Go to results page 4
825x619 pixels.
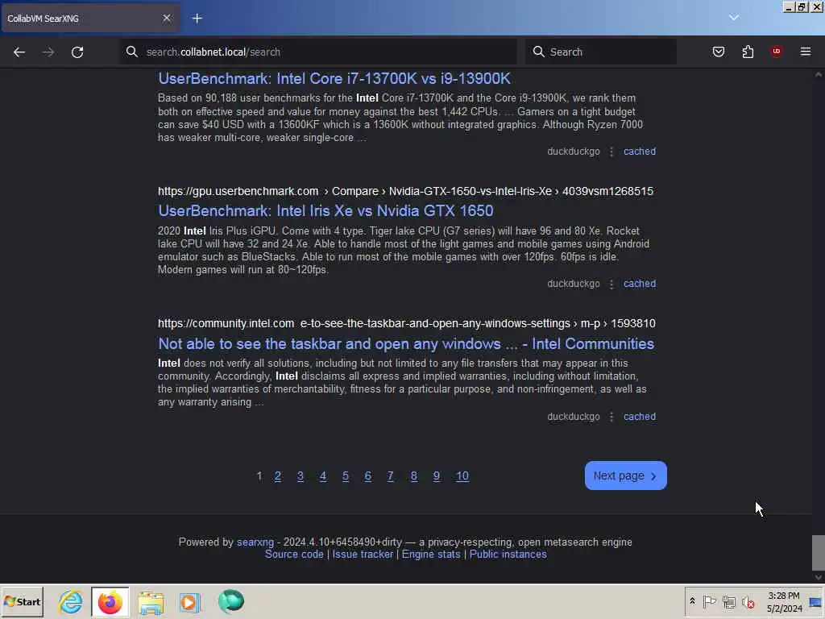tap(322, 476)
